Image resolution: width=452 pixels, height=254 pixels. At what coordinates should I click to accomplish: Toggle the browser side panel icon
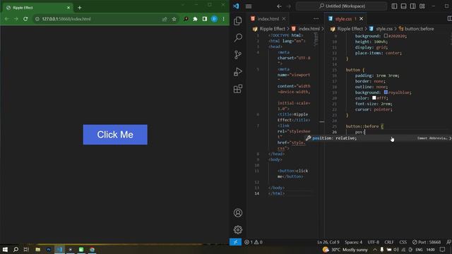(x=205, y=19)
